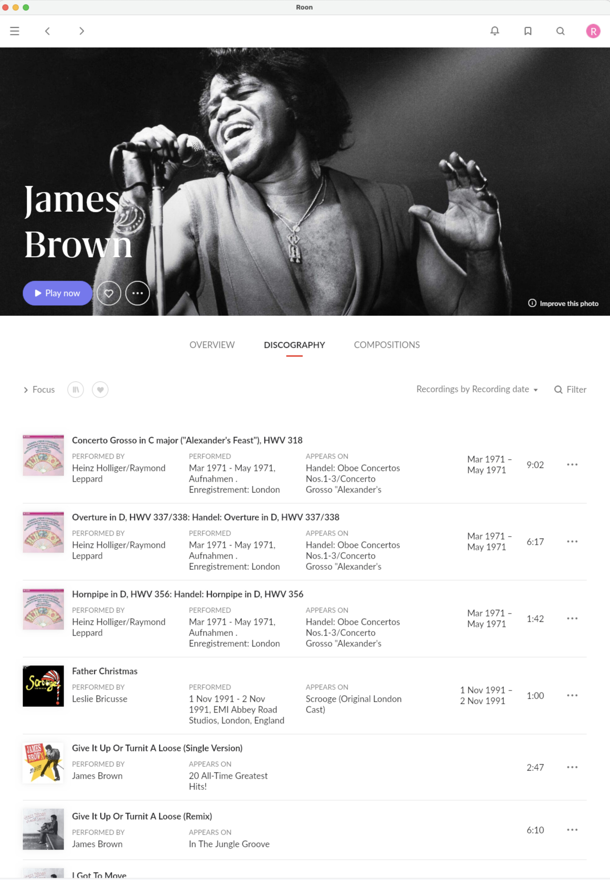Click the Improve this photo link

tap(563, 303)
